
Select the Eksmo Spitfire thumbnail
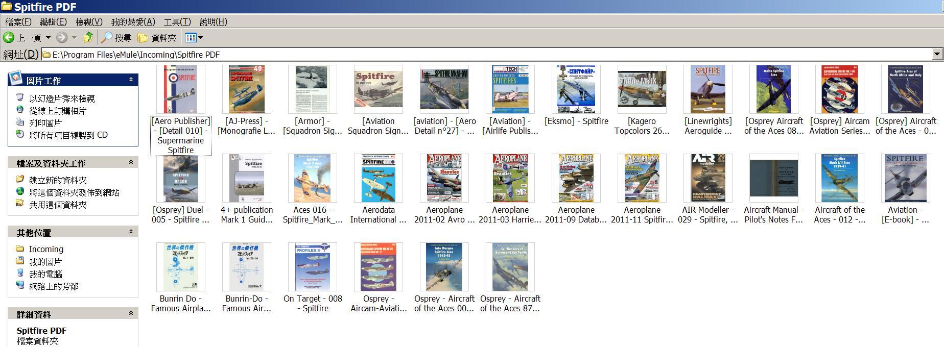click(576, 89)
